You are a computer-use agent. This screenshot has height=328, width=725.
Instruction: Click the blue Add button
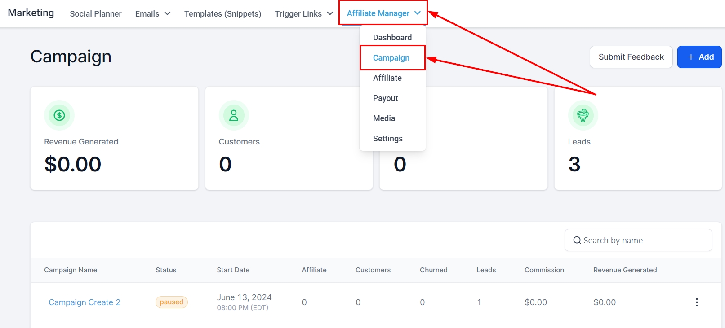[699, 57]
